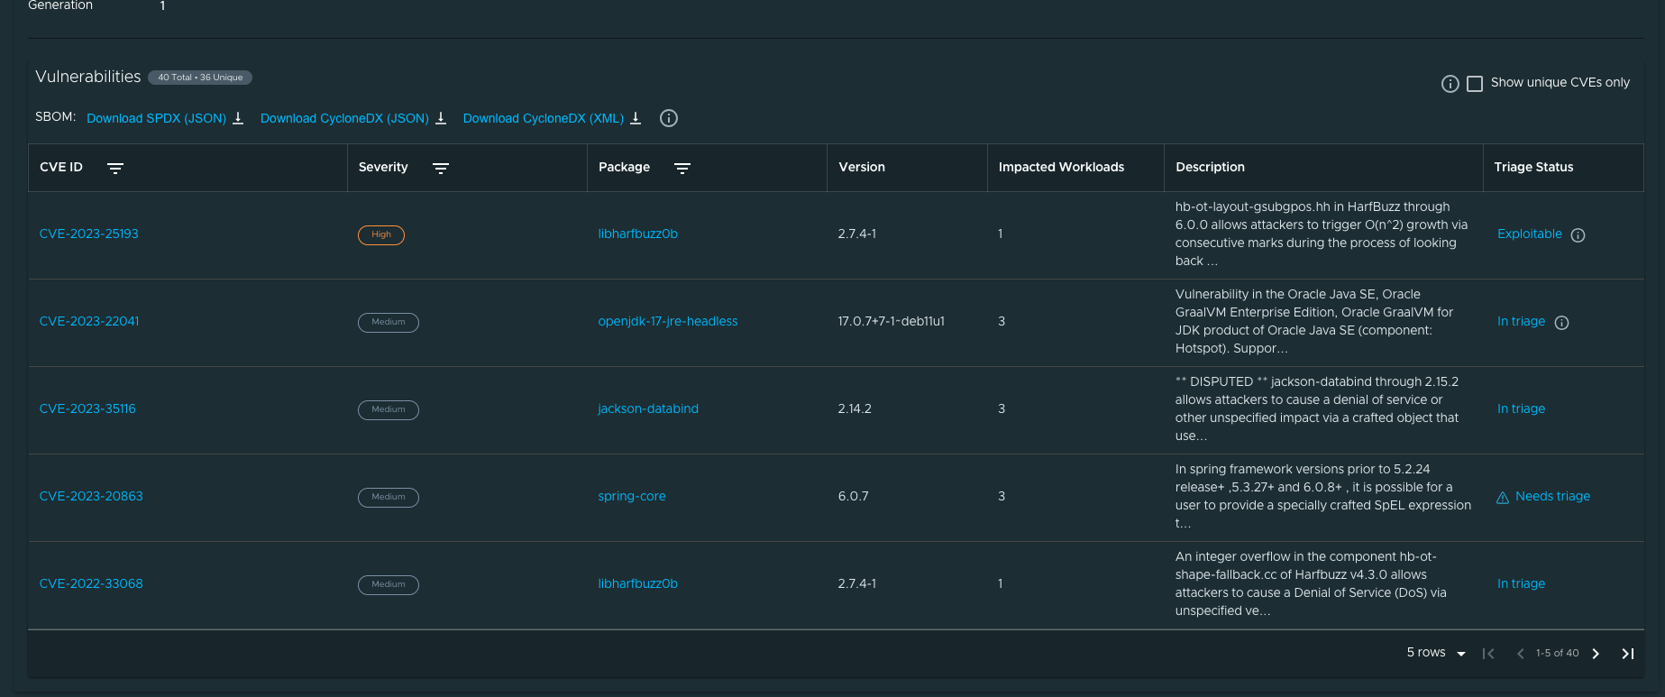Open CVE-2023-20863 details
The image size is (1665, 697).
[91, 496]
